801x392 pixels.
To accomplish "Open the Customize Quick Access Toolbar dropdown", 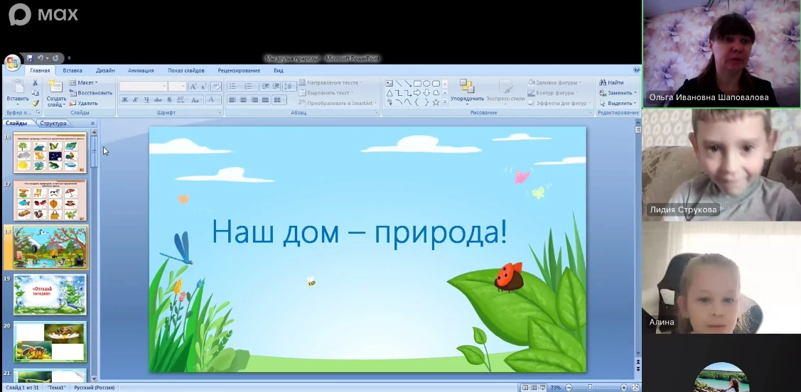I will pyautogui.click(x=70, y=58).
